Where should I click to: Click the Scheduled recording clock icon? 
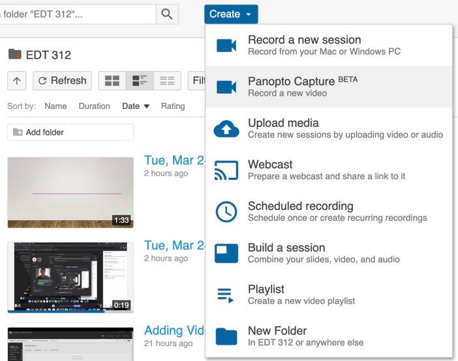coord(226,212)
